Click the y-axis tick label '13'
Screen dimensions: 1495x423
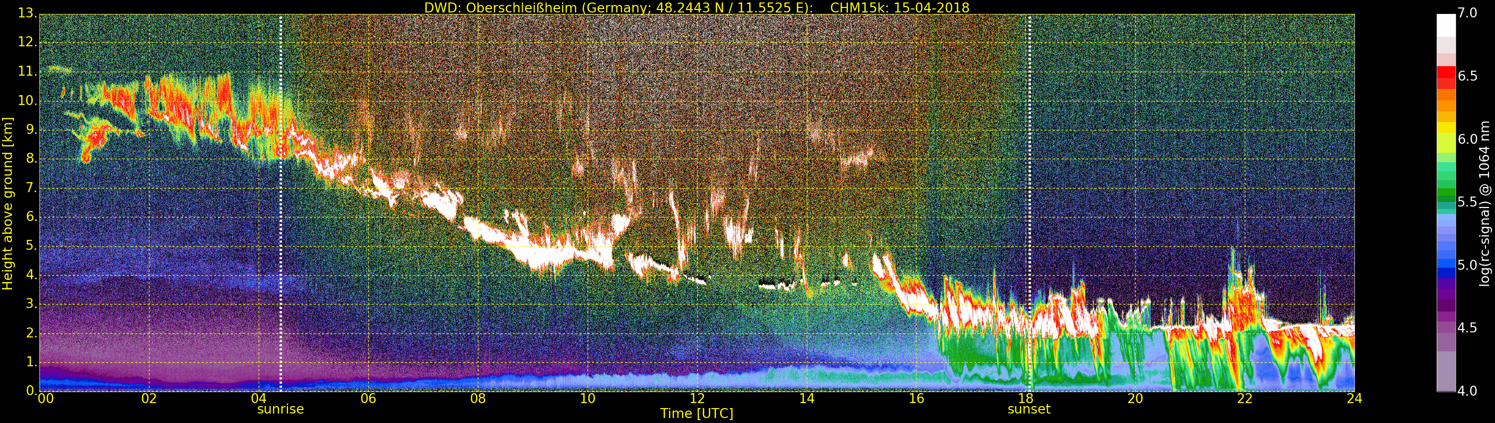click(x=29, y=13)
